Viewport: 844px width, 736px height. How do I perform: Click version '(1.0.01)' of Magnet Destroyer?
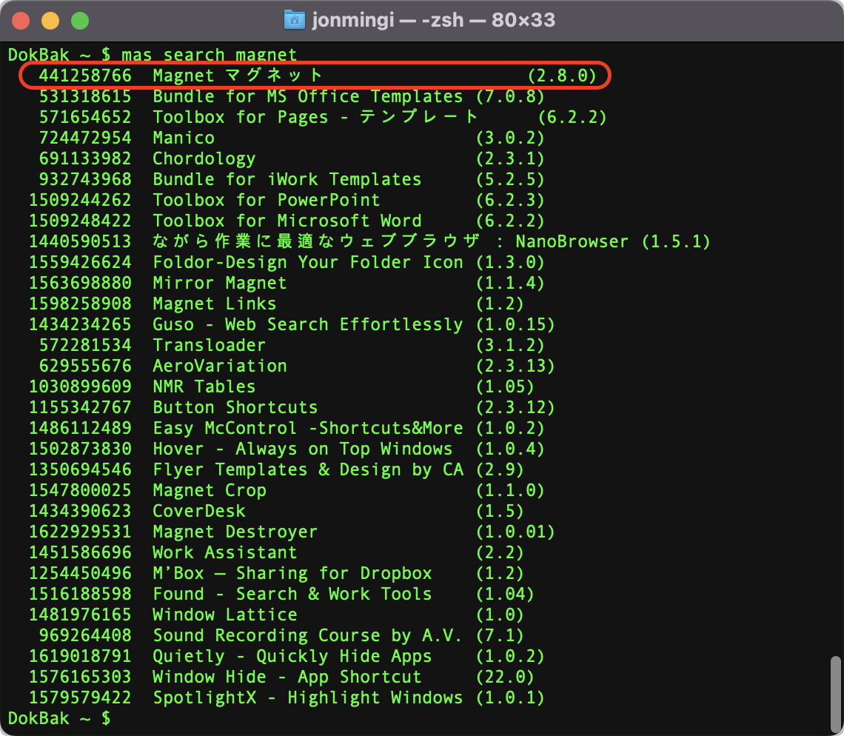pos(515,532)
